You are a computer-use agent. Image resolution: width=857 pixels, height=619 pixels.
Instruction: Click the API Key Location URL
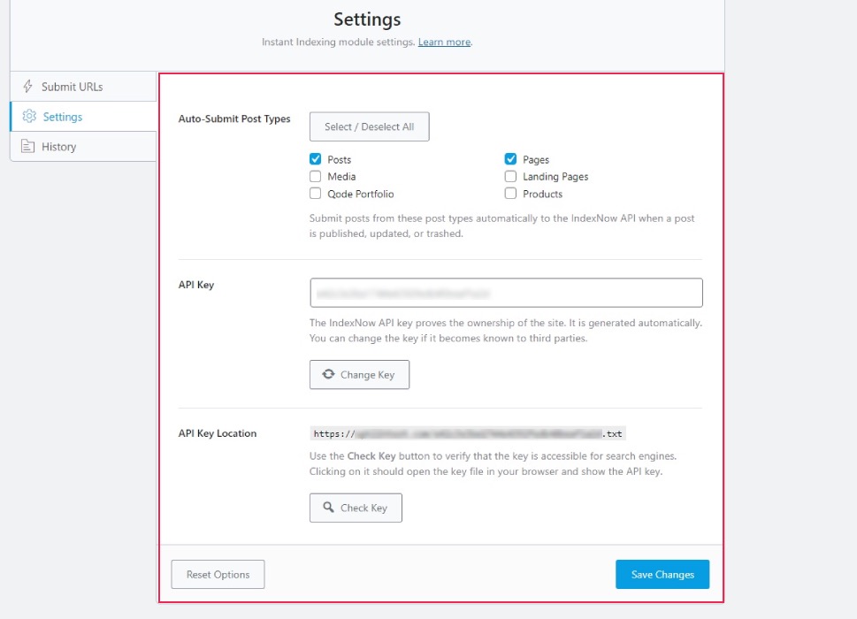tap(468, 434)
